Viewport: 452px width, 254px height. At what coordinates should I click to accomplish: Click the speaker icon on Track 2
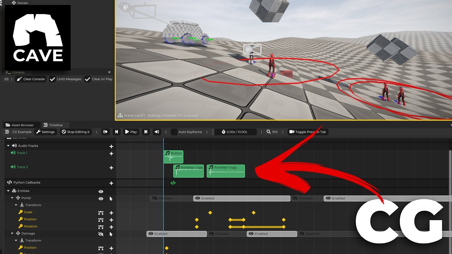[x=13, y=167]
